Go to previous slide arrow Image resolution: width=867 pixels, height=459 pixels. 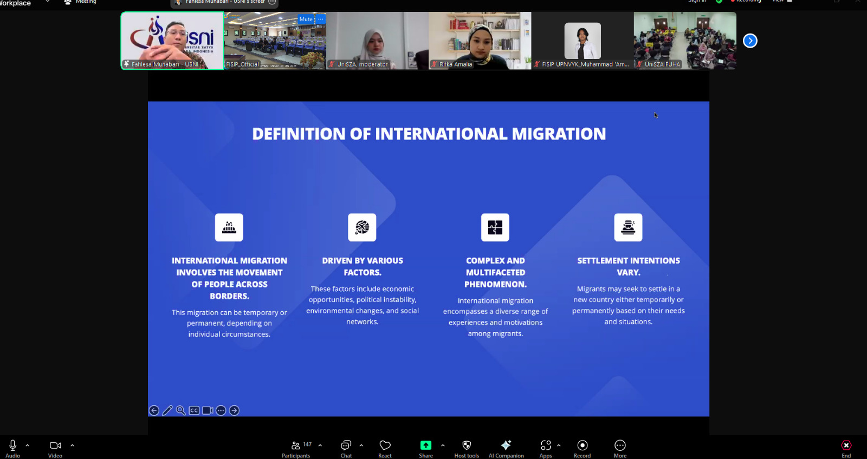154,410
